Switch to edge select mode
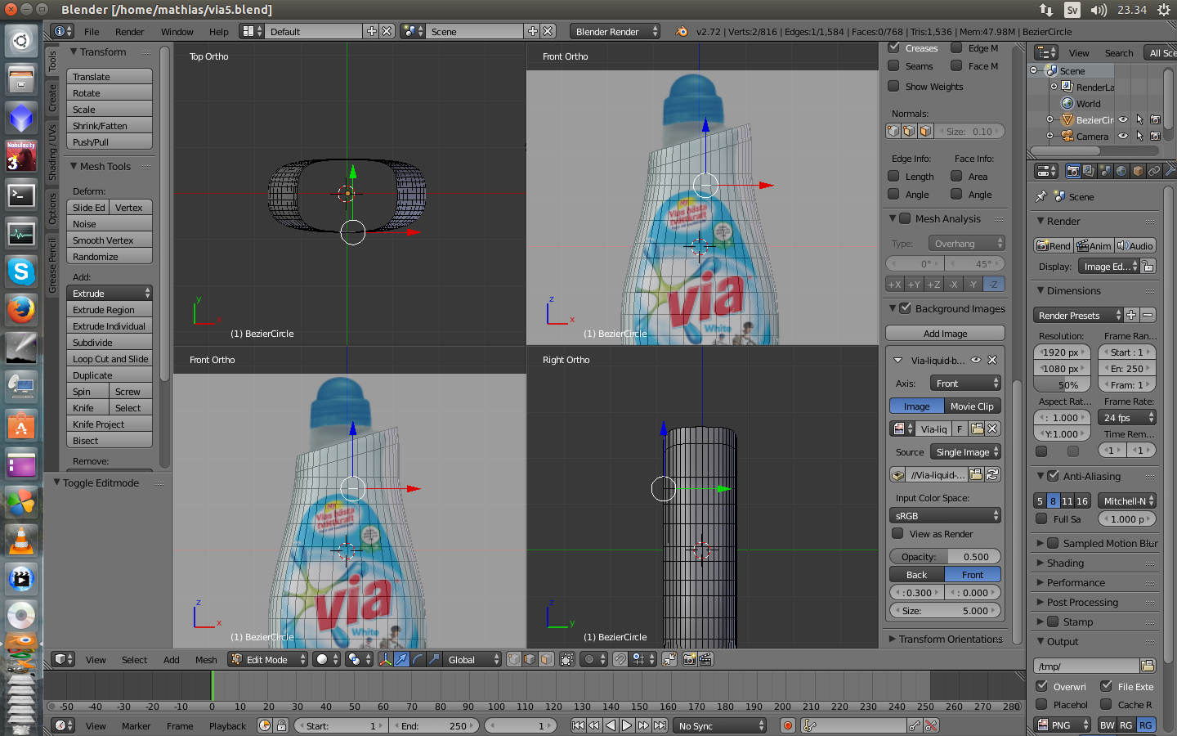Screen dimensions: 1177x736 pyautogui.click(x=530, y=659)
